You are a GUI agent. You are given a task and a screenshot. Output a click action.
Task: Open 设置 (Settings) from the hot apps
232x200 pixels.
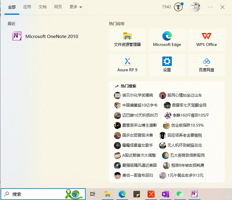point(167,65)
